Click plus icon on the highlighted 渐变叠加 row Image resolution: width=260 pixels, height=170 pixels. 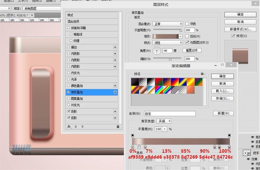pyautogui.click(x=115, y=92)
